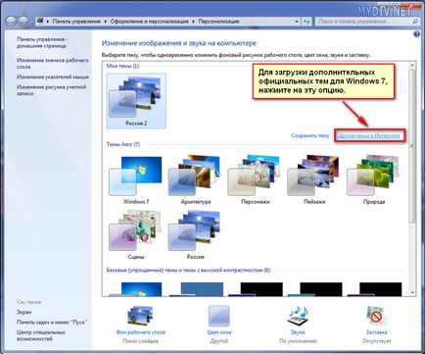Select the Россия theme in Aero themes
The height and width of the screenshot is (354, 425).
click(x=196, y=235)
